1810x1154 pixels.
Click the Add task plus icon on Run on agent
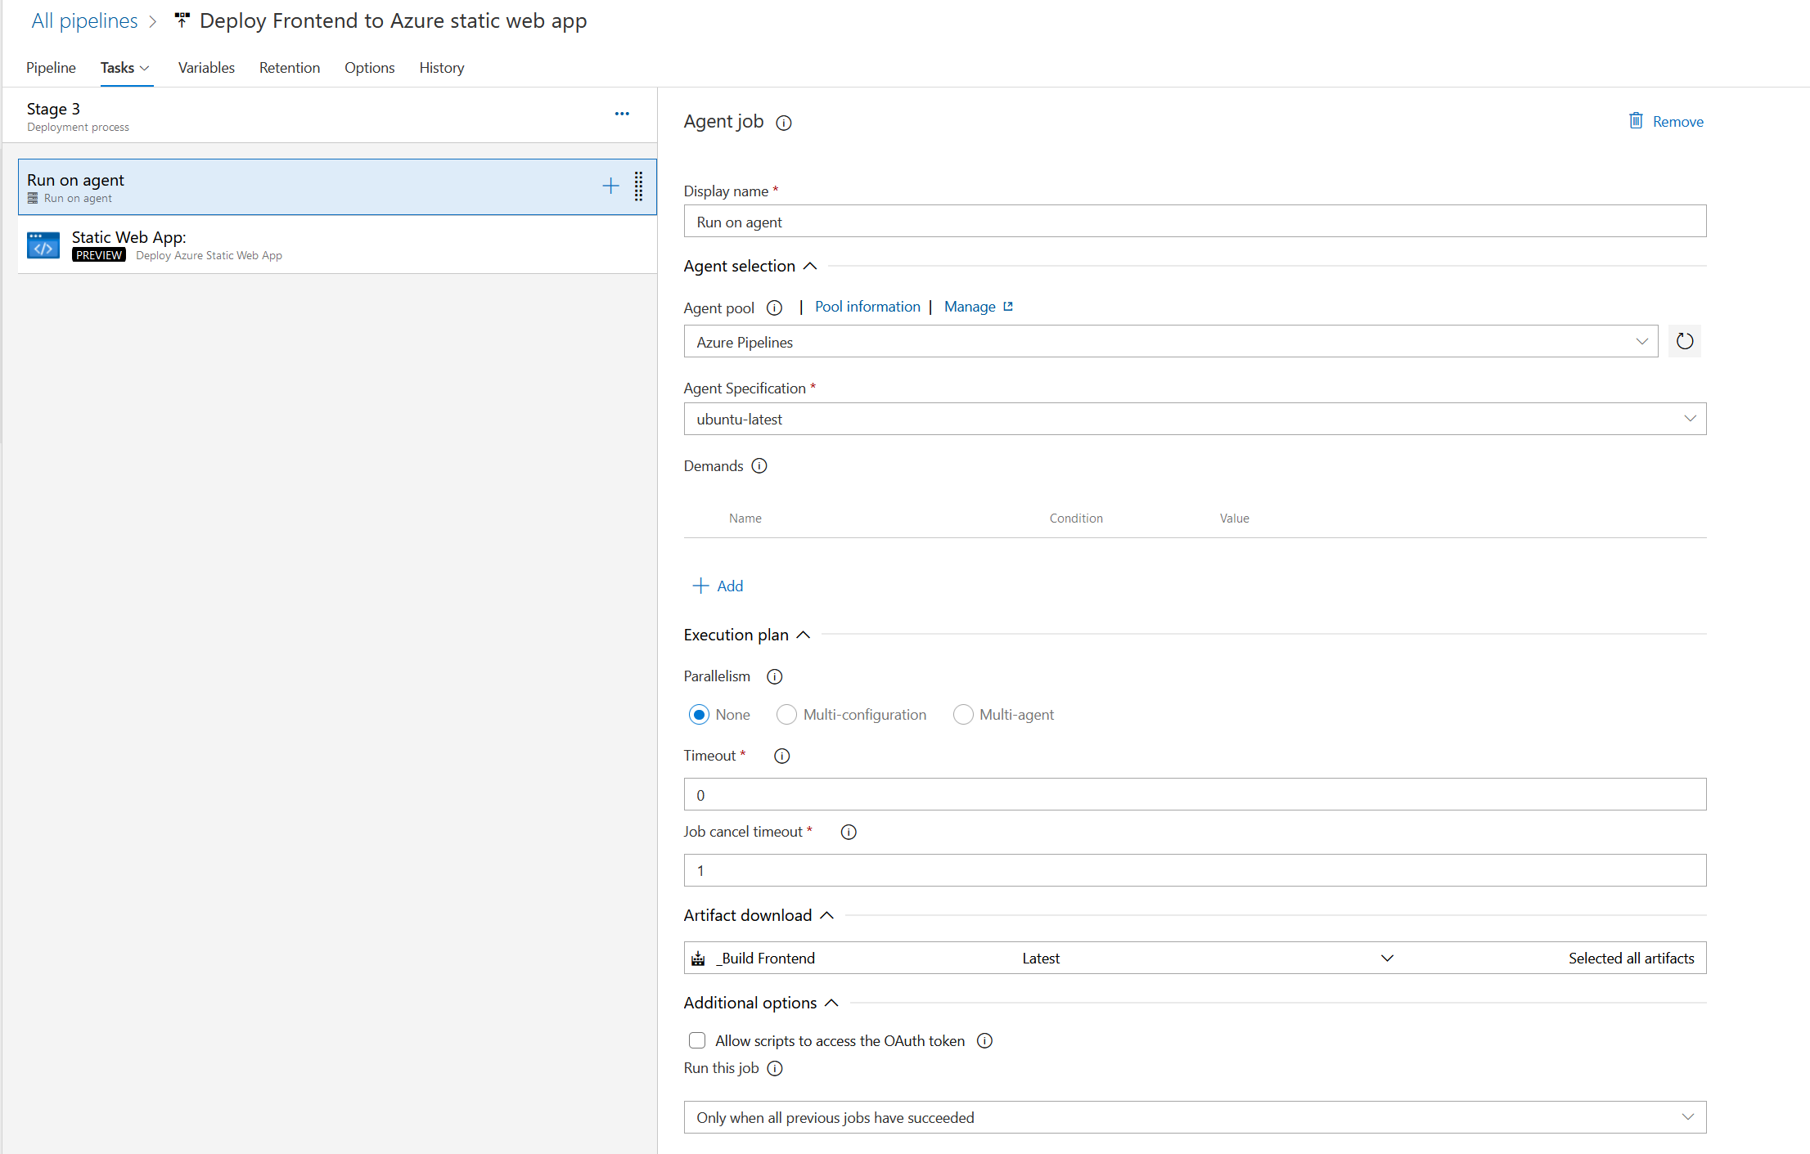click(x=610, y=185)
